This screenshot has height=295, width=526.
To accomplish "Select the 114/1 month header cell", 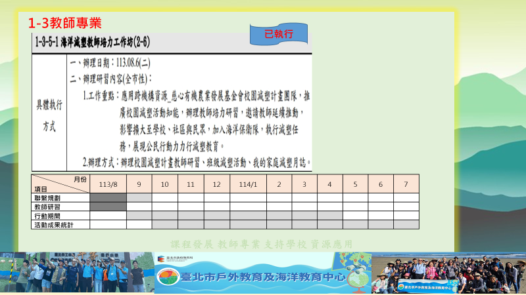I will (x=249, y=184).
